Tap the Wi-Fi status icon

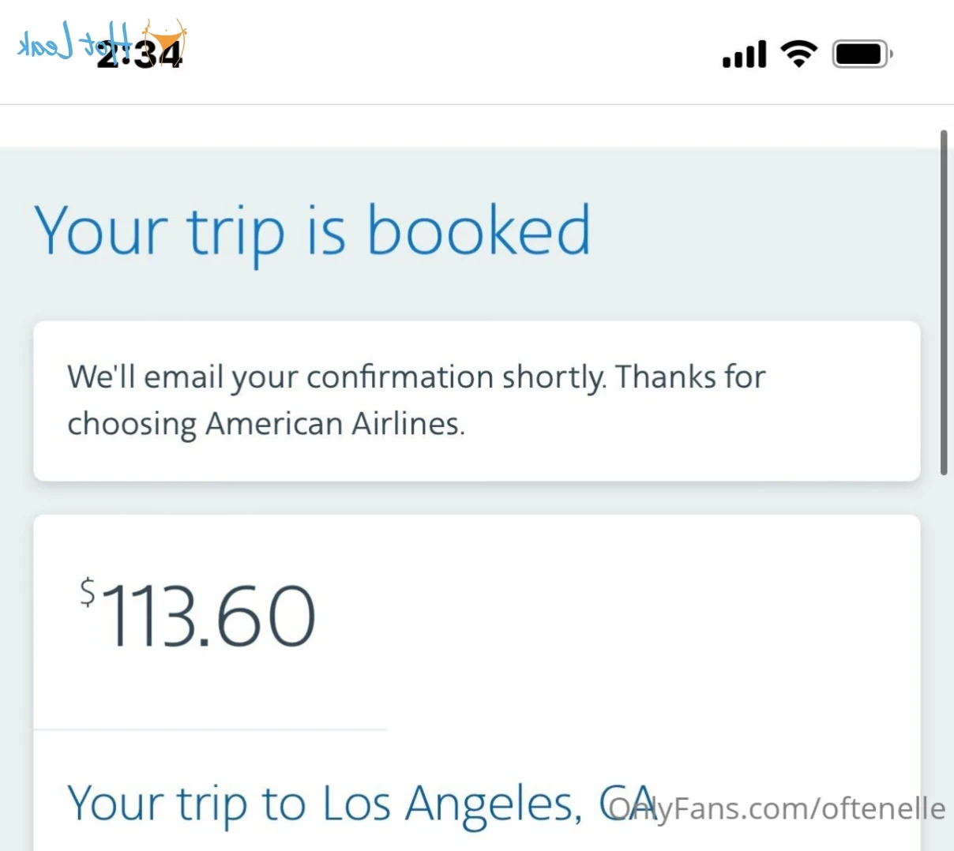798,54
